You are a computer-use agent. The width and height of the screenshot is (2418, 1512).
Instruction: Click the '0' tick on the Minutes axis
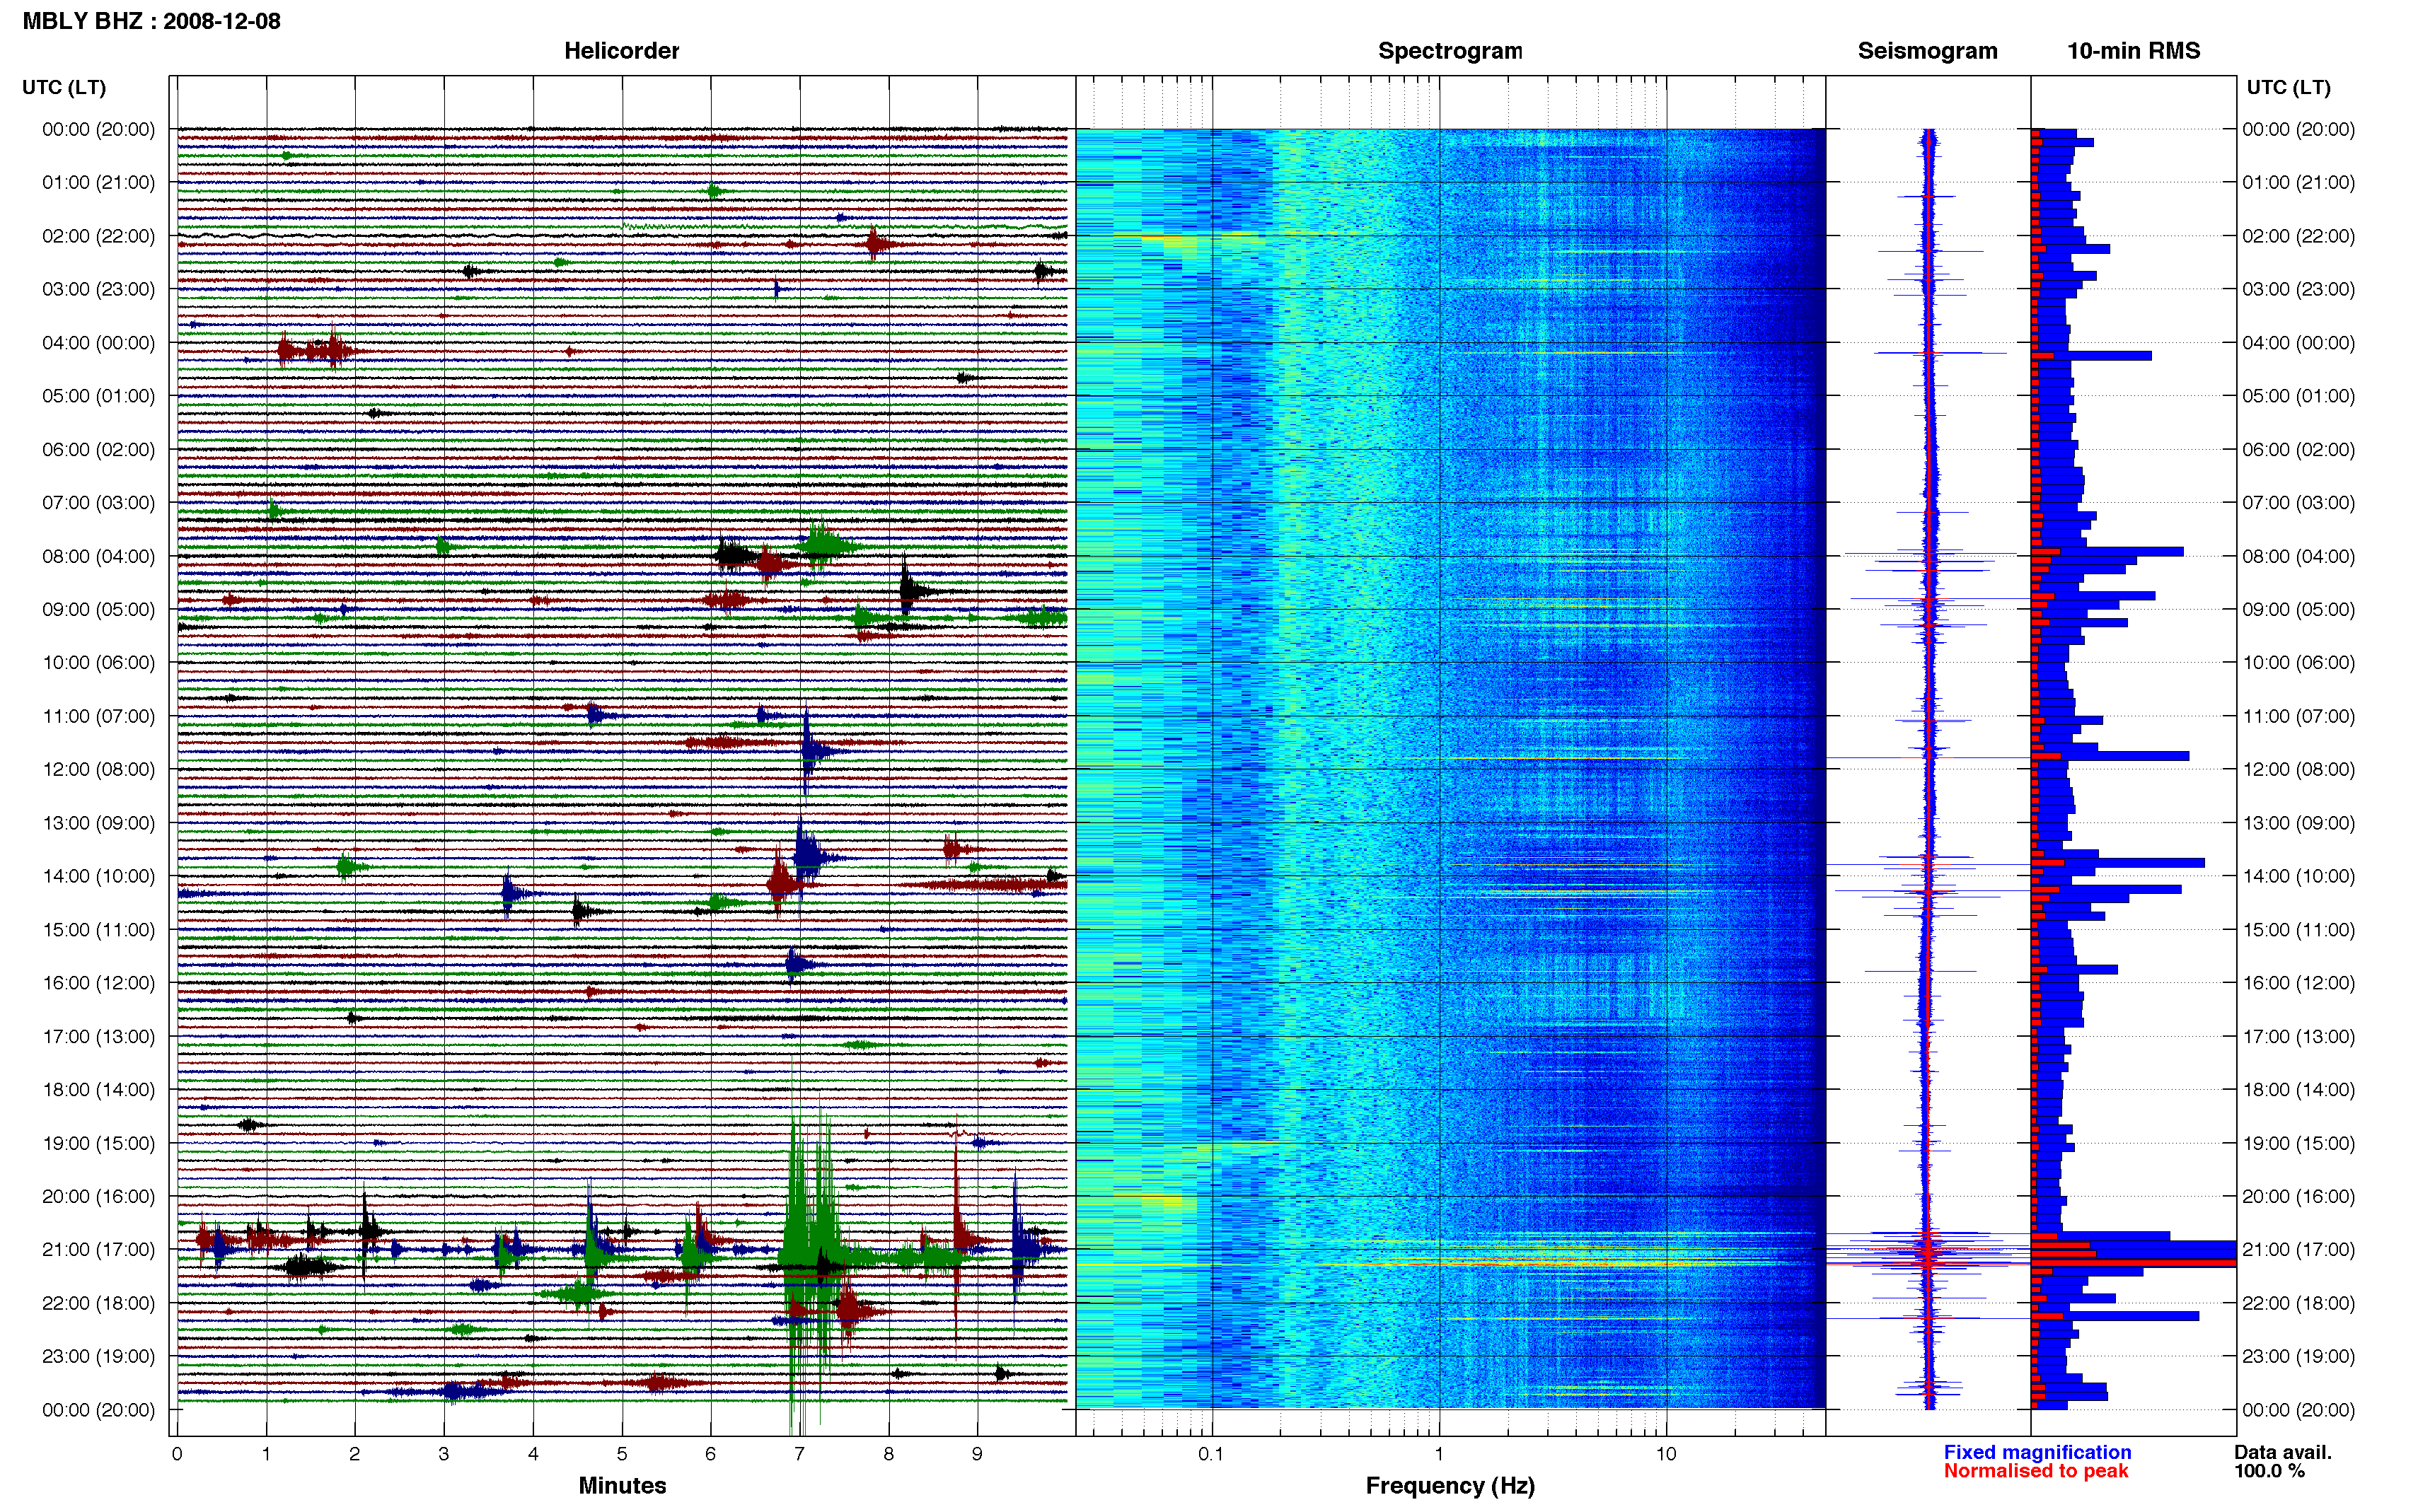[177, 1454]
